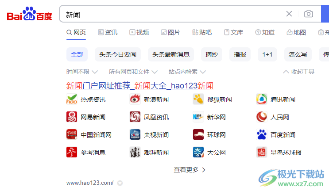Switch to the 视频 tab

click(139, 32)
